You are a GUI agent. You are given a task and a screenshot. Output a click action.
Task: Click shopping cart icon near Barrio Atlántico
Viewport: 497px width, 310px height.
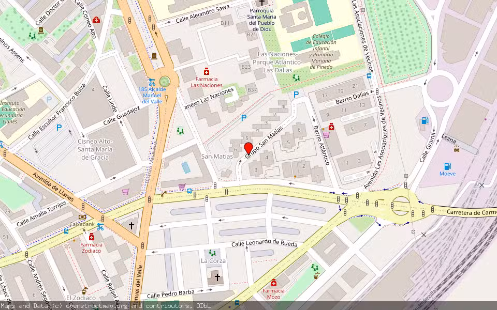coord(327,135)
